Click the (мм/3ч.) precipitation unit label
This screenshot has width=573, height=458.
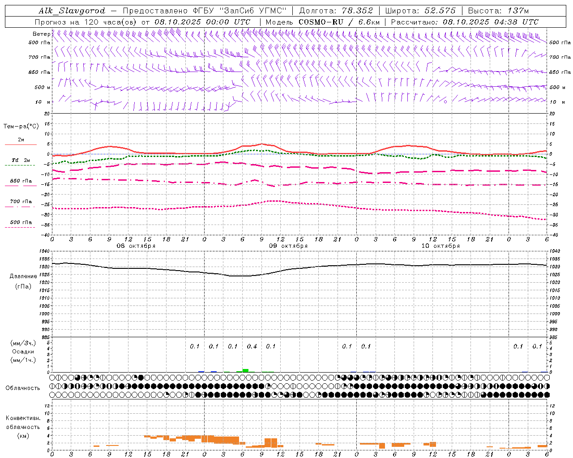coord(23,343)
